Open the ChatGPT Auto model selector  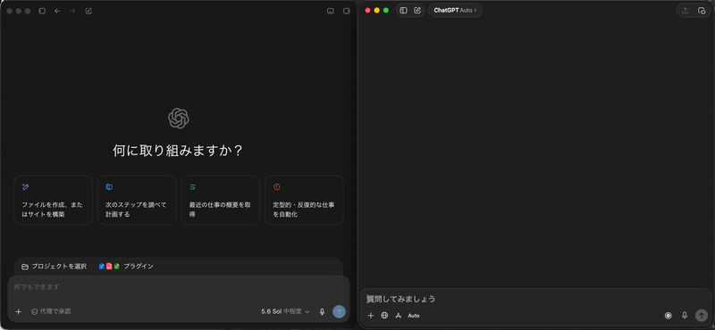(455, 10)
